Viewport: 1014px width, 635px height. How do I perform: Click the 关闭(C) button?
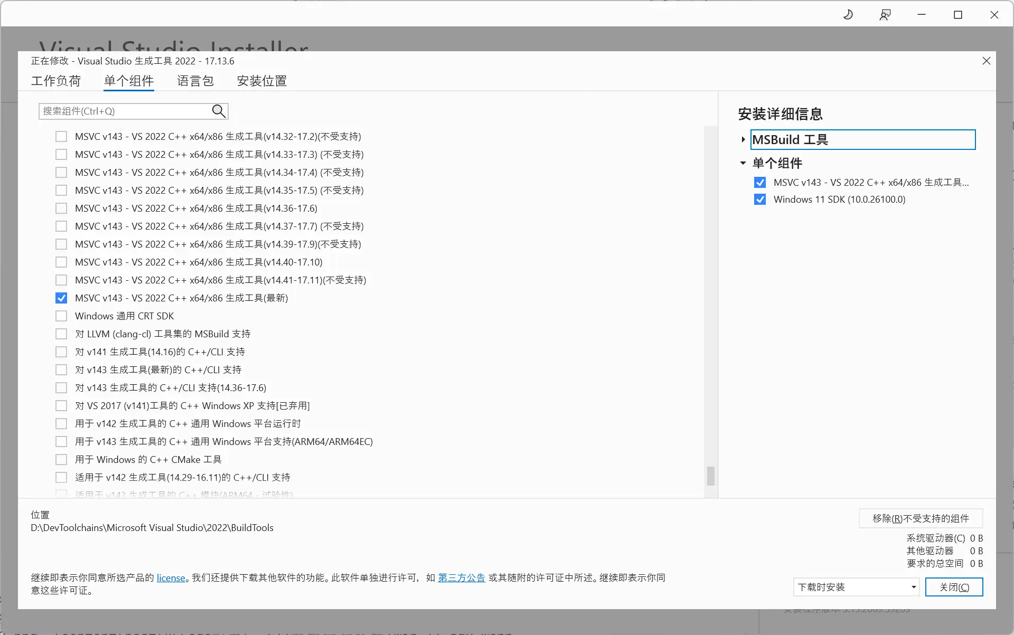(954, 587)
